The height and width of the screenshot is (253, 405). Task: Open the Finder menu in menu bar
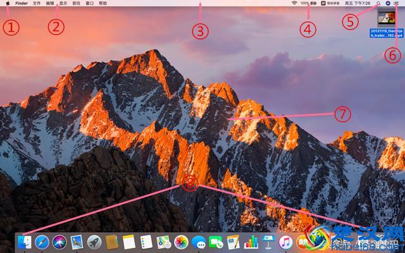(22, 3)
